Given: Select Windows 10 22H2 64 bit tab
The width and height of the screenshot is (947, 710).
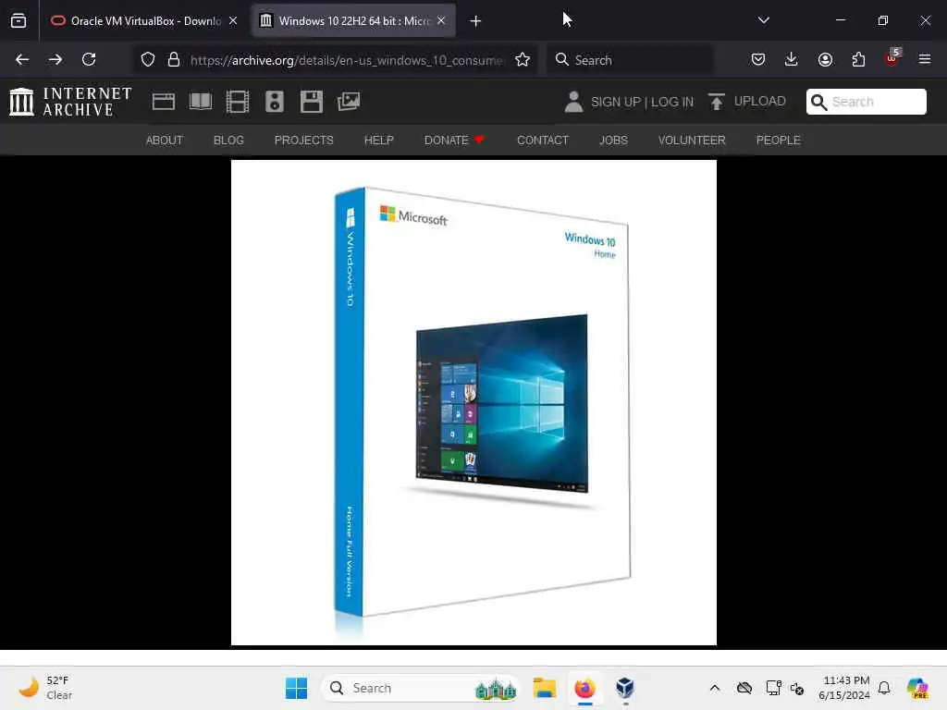Looking at the screenshot, I should tap(353, 20).
